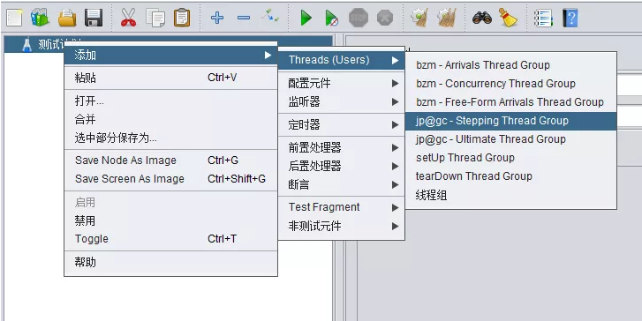Viewport: 642px width, 321px height.
Task: Select 添加 in the context menu
Action: click(x=170, y=56)
